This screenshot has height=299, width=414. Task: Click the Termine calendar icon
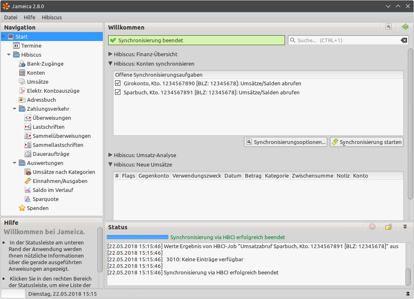16,46
